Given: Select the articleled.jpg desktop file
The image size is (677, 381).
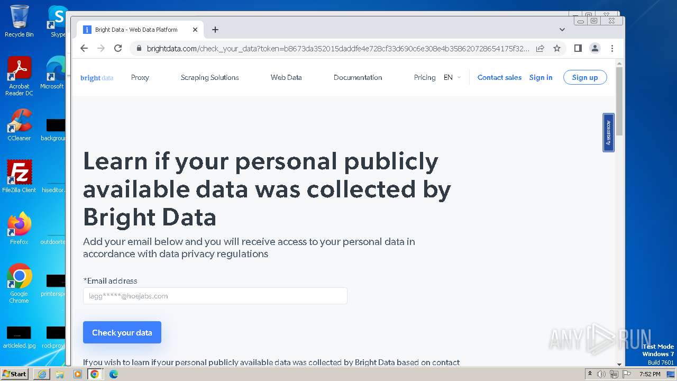Looking at the screenshot, I should [19, 338].
